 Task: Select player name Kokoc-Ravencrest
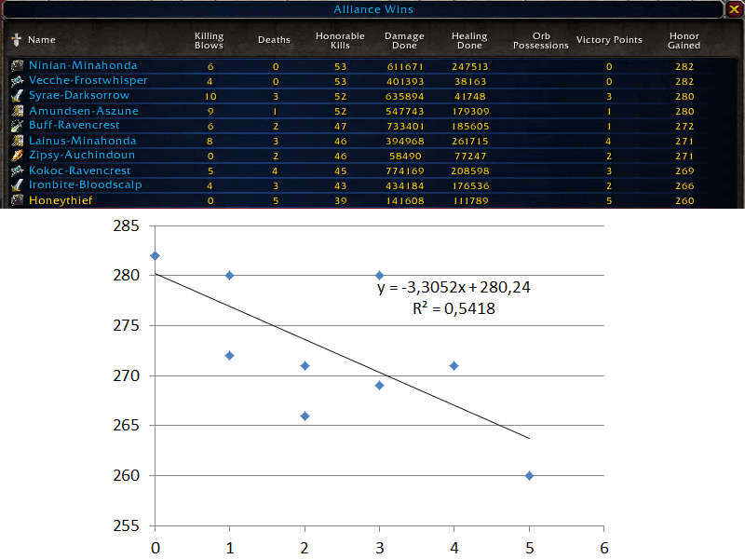(79, 170)
